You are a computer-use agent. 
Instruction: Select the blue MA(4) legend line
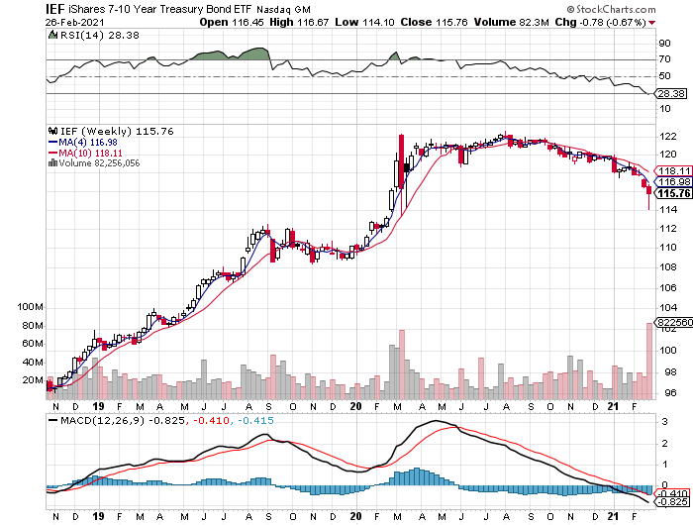[x=53, y=143]
